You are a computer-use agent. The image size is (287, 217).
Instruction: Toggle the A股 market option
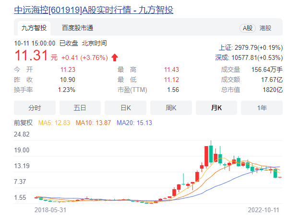tap(248, 28)
